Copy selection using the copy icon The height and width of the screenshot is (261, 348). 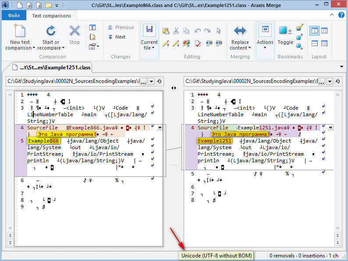(x=186, y=31)
